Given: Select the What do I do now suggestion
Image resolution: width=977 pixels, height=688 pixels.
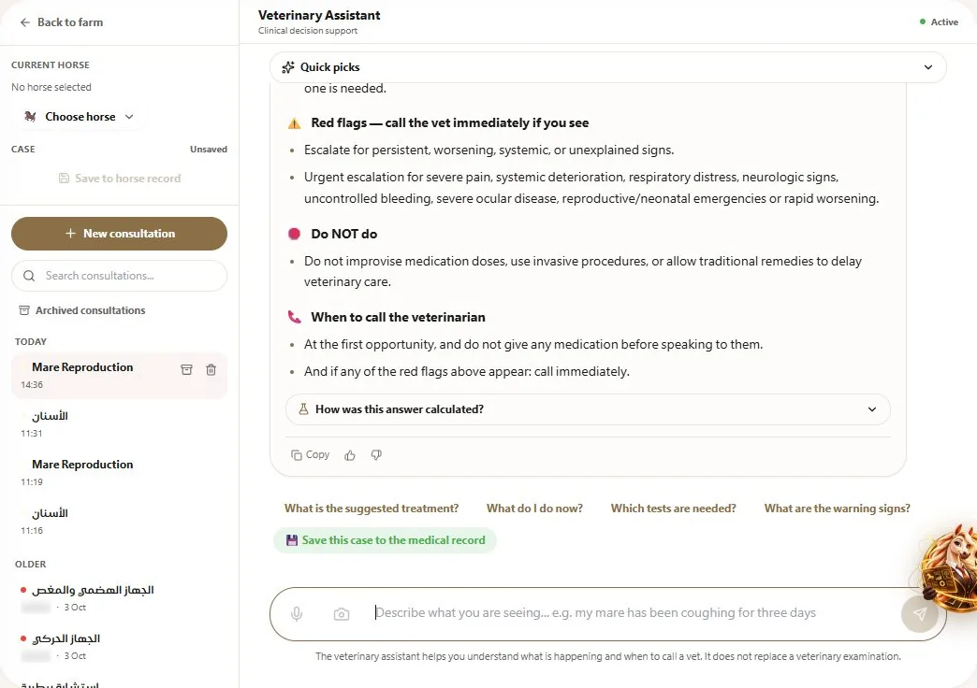Looking at the screenshot, I should click(534, 509).
